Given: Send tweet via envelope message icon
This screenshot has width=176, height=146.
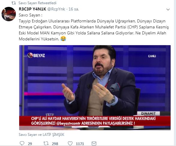Looking at the screenshot, I should point(94,143).
